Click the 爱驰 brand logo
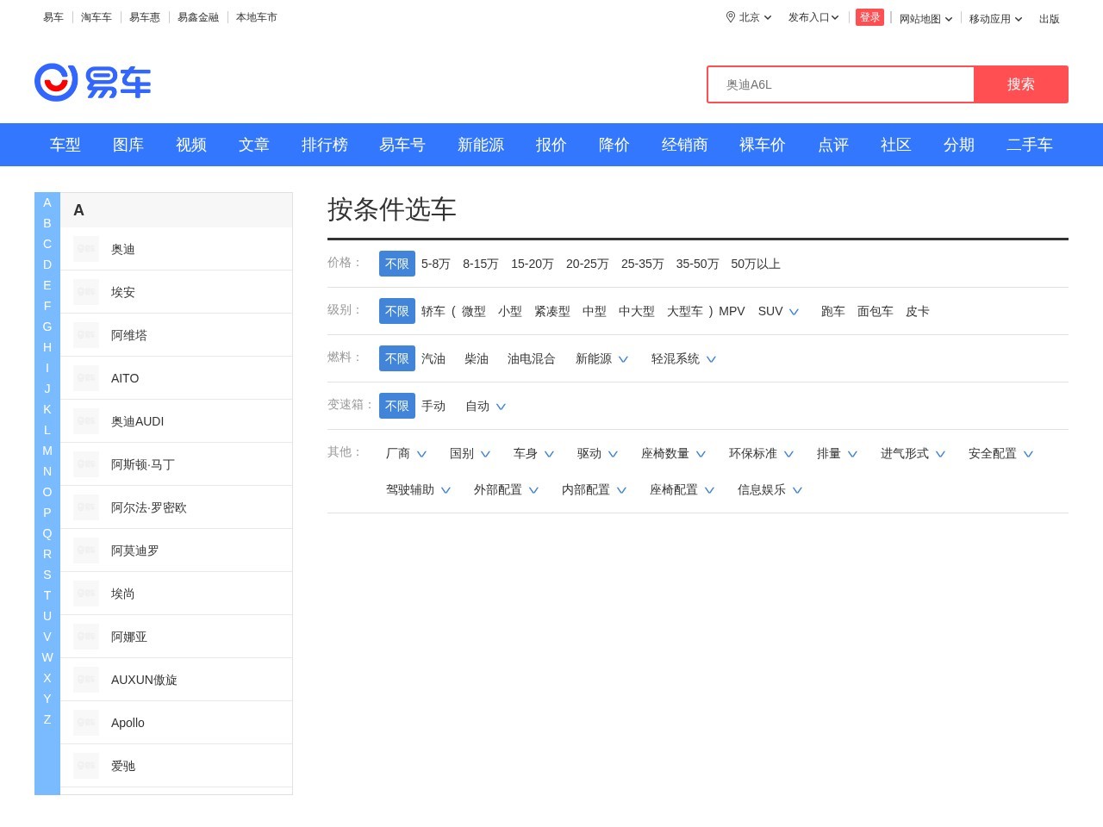The width and height of the screenshot is (1103, 827). pyautogui.click(x=84, y=765)
